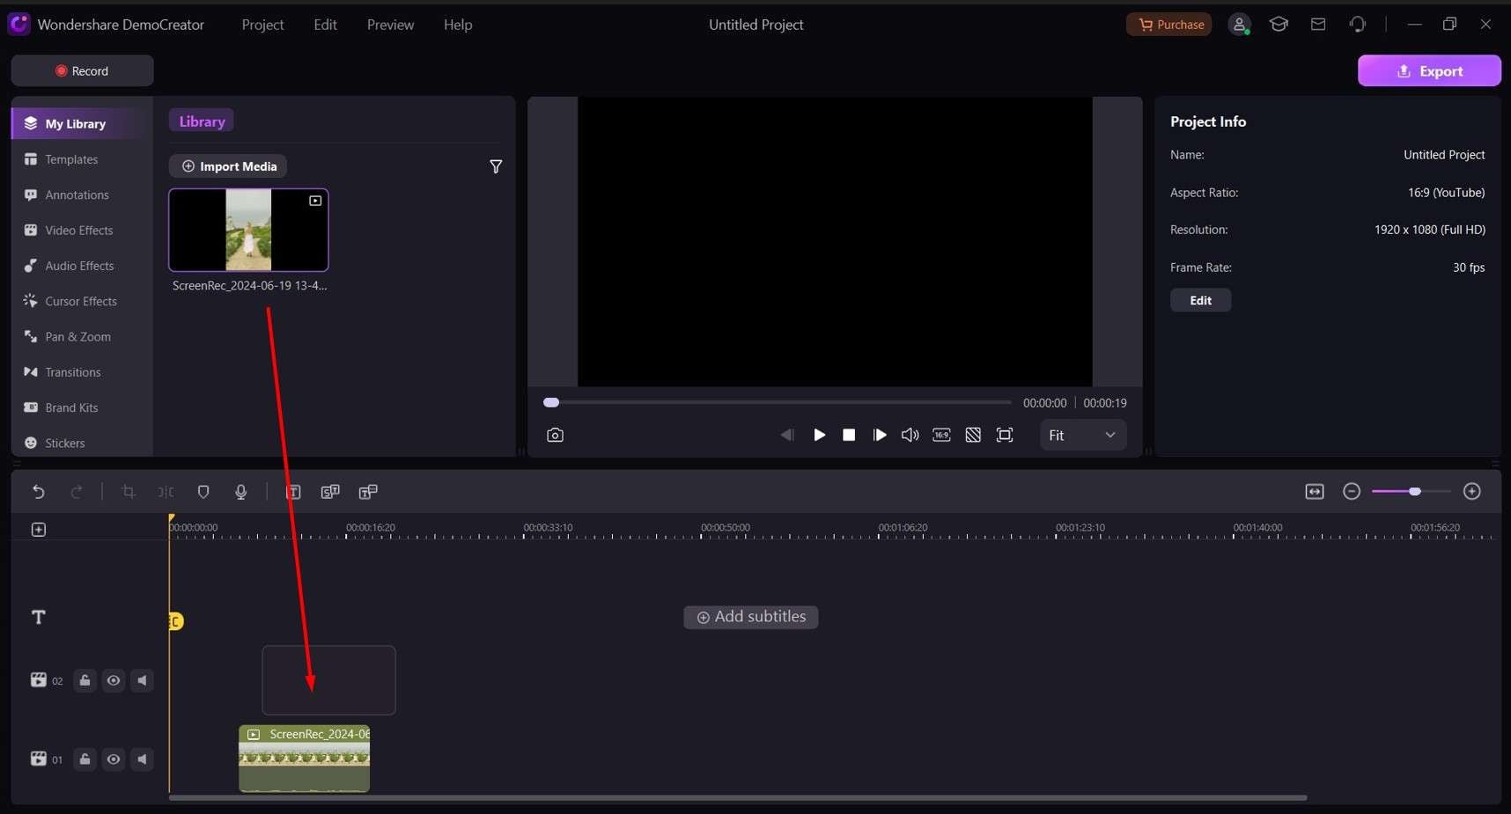
Task: Open the Project menu
Action: point(262,25)
